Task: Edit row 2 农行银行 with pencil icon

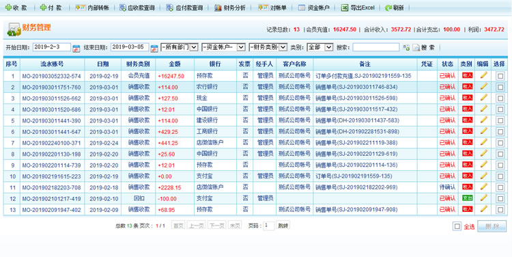Action: [x=483, y=86]
